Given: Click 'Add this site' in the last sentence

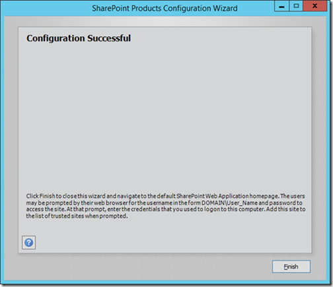Looking at the screenshot, I should pyautogui.click(x=282, y=209).
